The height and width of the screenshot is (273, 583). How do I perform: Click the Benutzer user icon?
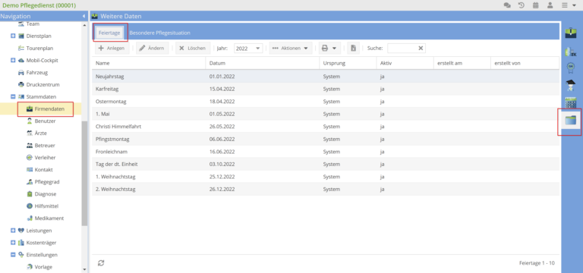(x=30, y=121)
